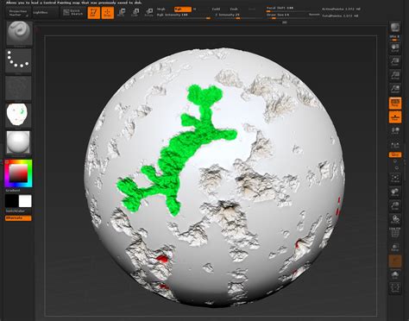This screenshot has height=321, width=409.
Task: Toggle the orange Persp perspective icon
Action: [395, 103]
